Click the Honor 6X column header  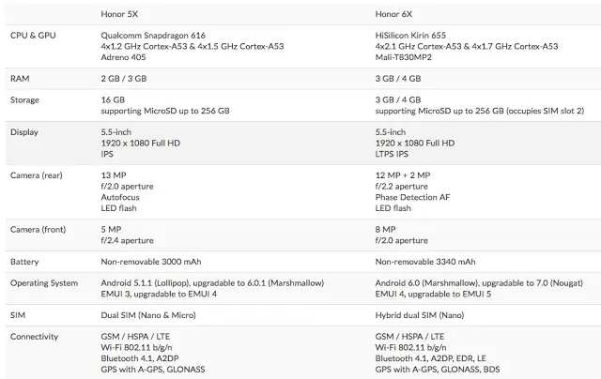pos(394,13)
